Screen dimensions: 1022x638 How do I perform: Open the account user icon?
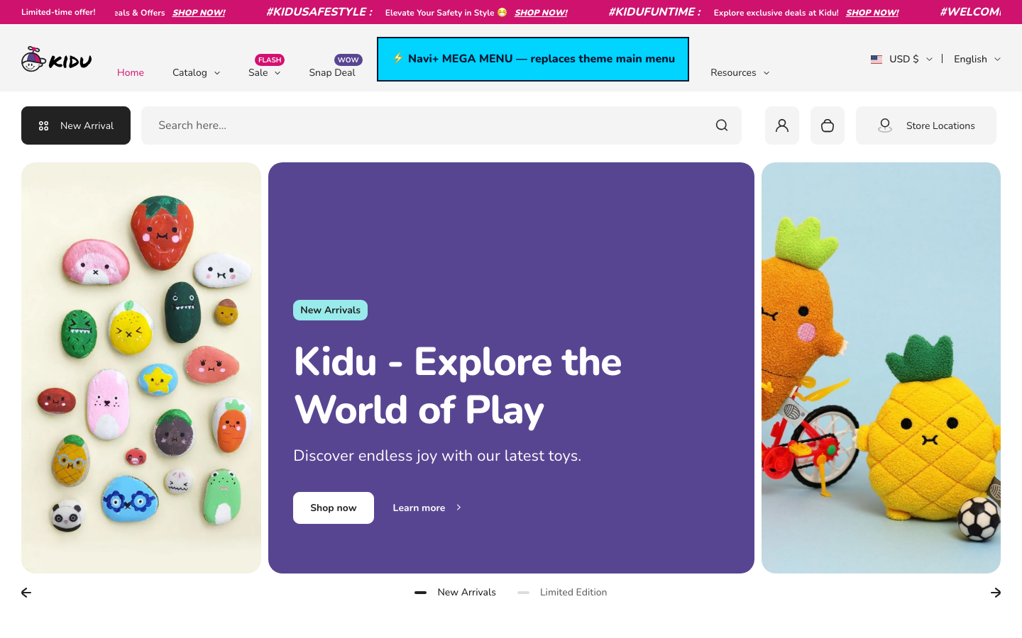click(x=782, y=125)
